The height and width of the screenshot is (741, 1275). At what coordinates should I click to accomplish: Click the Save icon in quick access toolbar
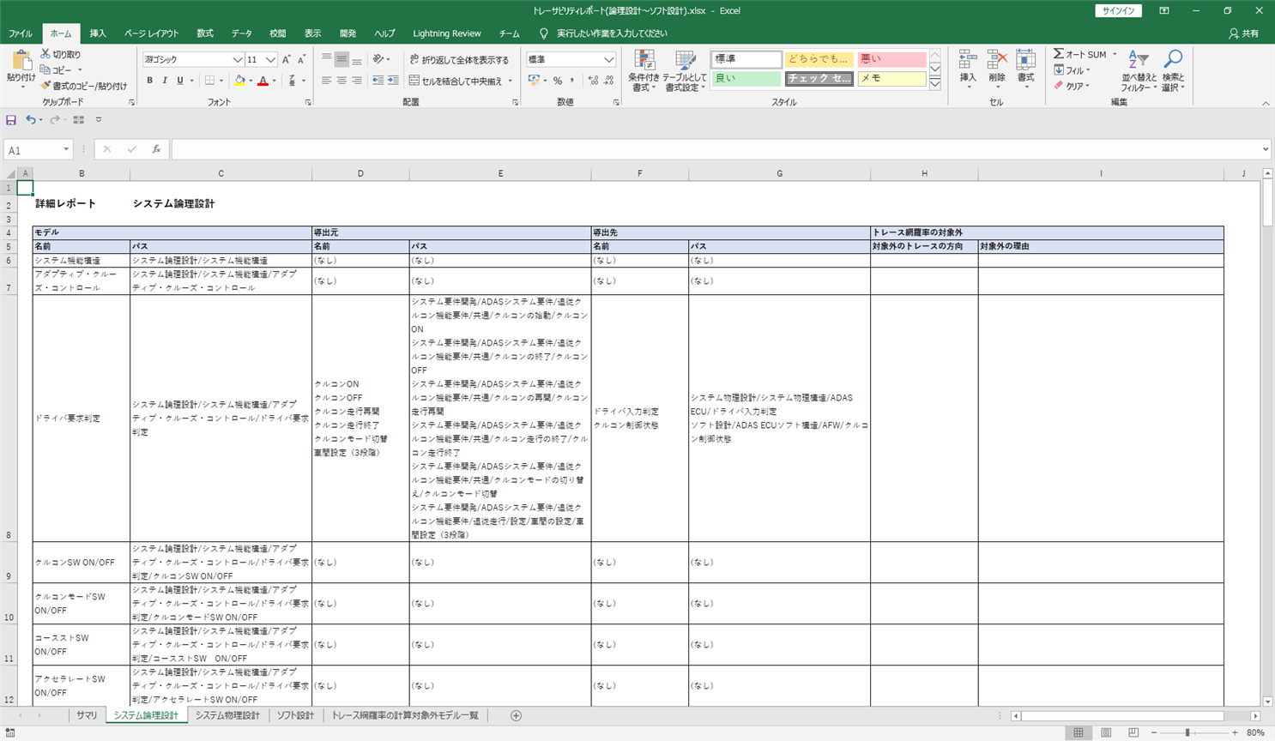coord(11,120)
